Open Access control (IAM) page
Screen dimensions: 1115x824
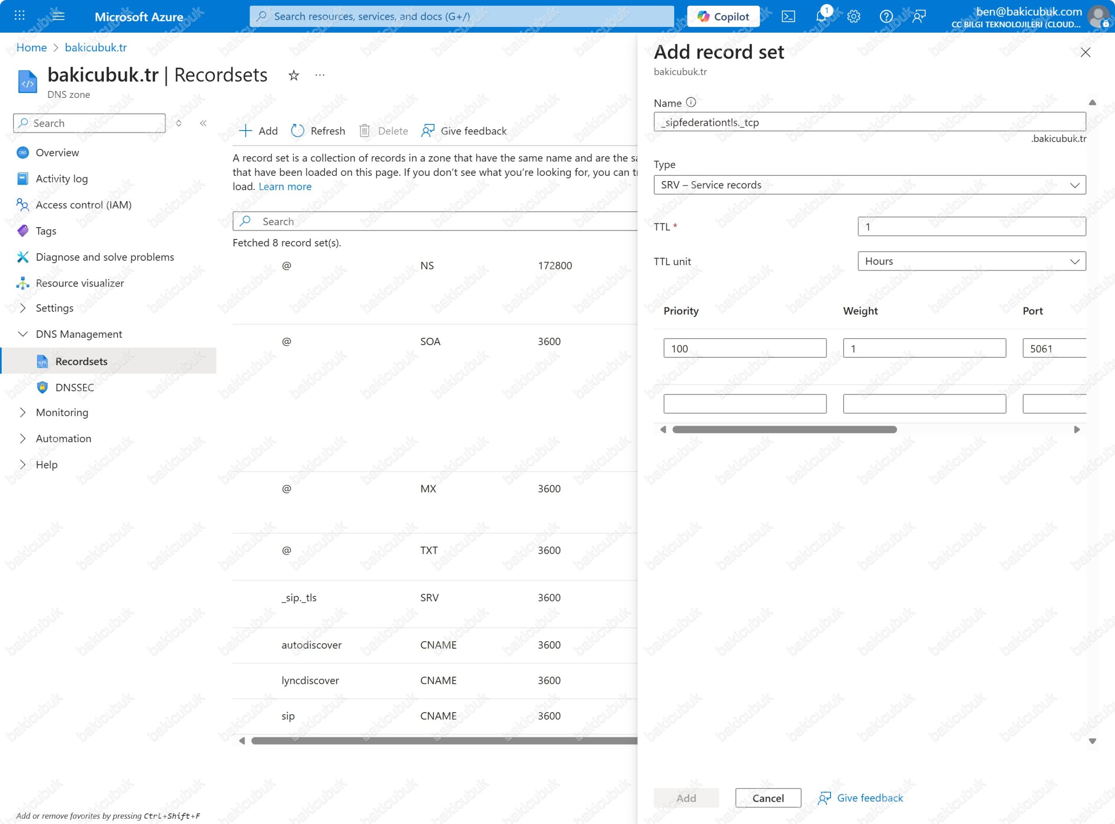pos(83,205)
